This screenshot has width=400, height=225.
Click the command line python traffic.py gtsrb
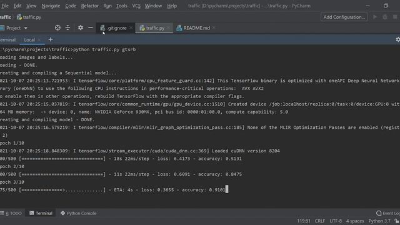coord(104,49)
